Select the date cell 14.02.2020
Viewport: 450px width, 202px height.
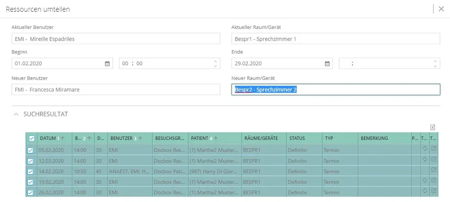pyautogui.click(x=55, y=171)
